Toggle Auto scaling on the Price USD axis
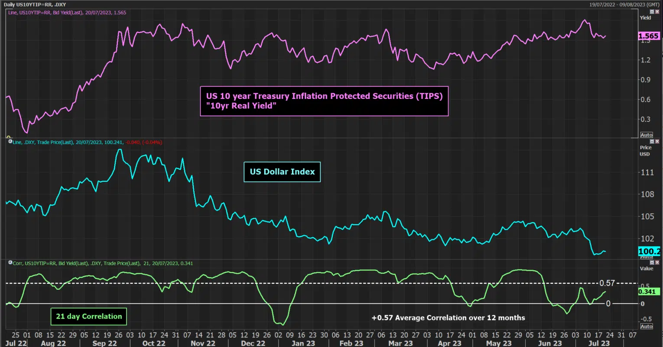The height and width of the screenshot is (347, 663). [x=647, y=257]
